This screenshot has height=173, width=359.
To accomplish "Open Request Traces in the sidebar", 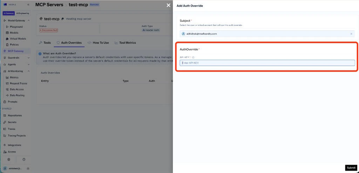I will point(18,83).
